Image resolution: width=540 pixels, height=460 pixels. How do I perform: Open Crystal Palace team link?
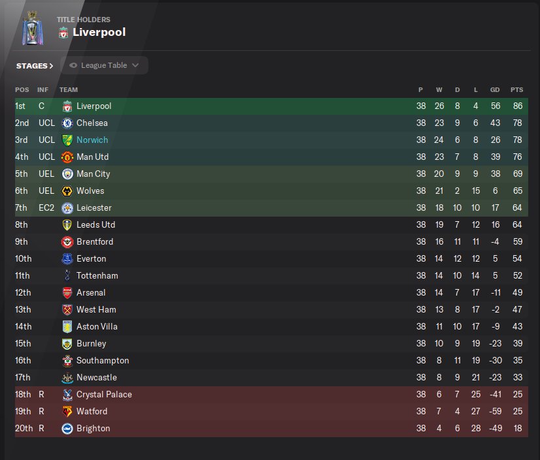[x=104, y=395]
